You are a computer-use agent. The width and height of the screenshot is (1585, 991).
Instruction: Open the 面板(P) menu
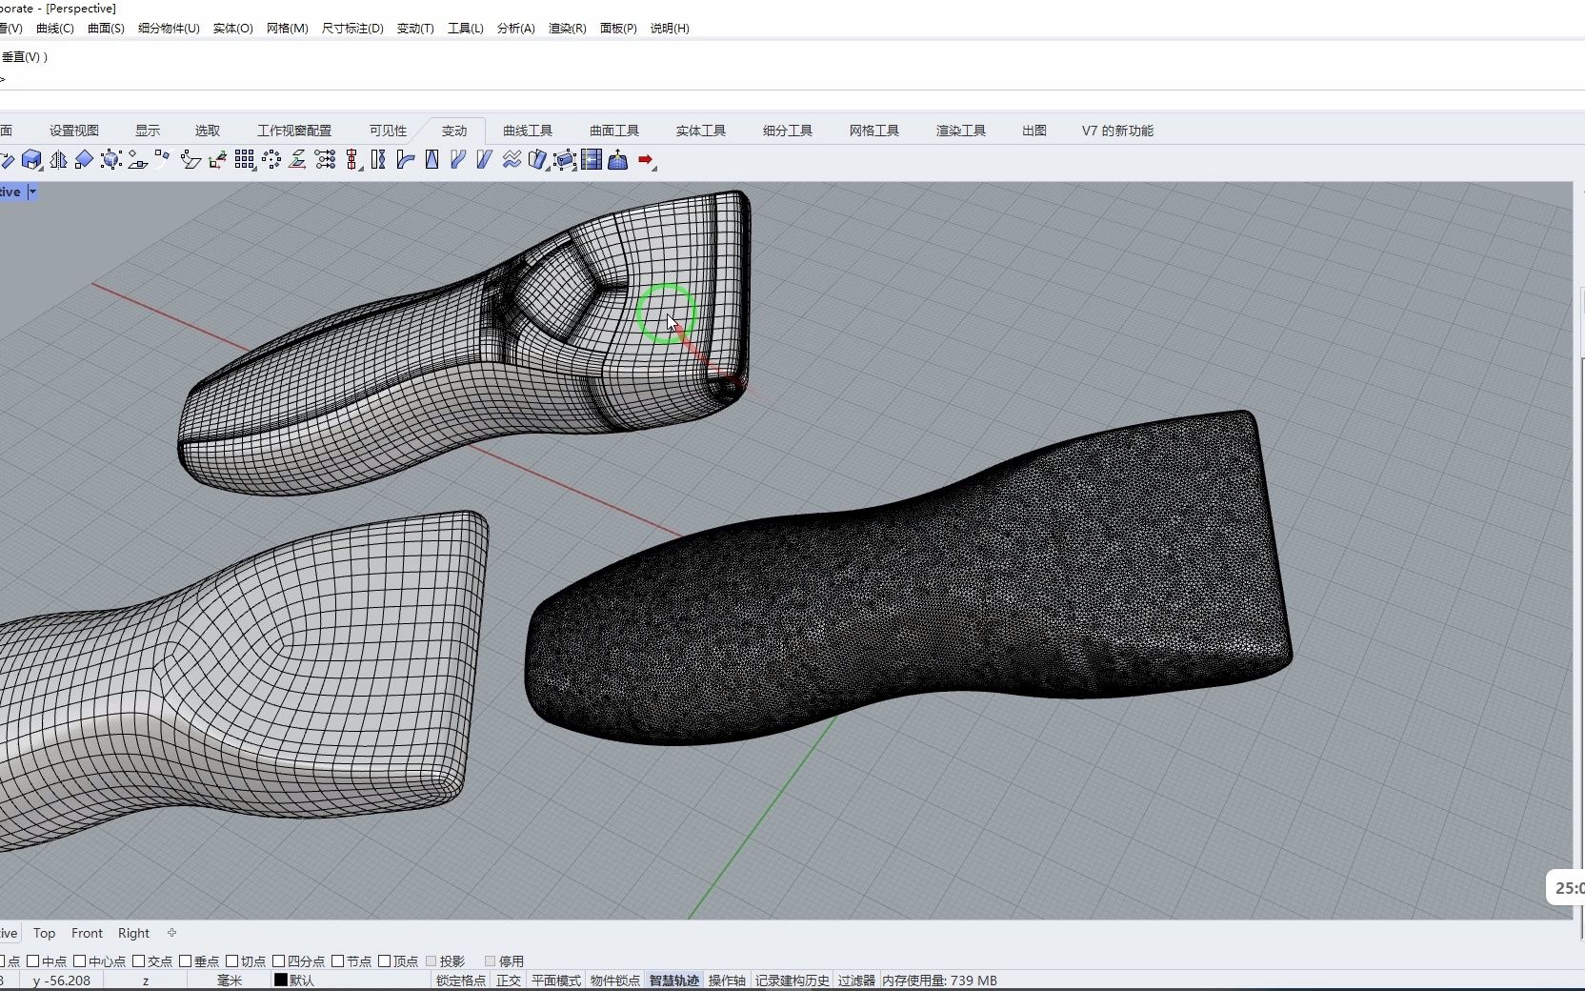[x=617, y=28]
